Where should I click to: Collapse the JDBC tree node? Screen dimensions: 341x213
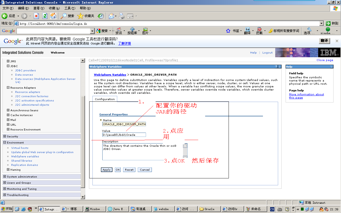[x=8, y=66]
